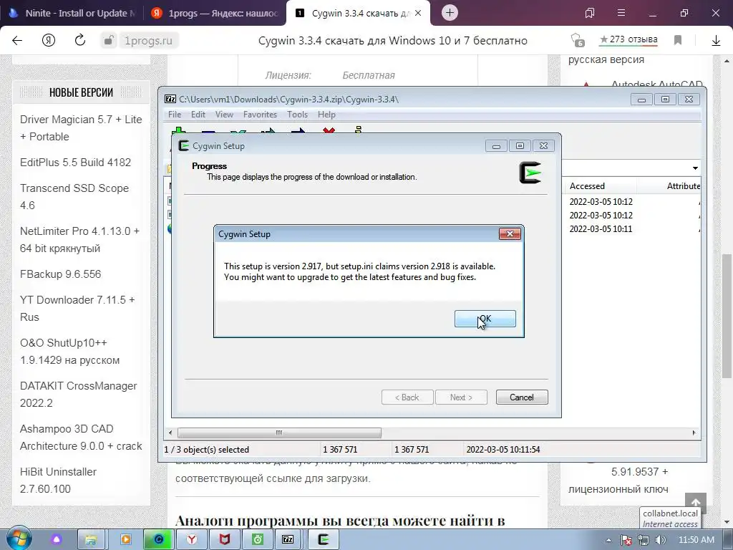Open the volume tray icon
The width and height of the screenshot is (733, 550).
tap(660, 540)
